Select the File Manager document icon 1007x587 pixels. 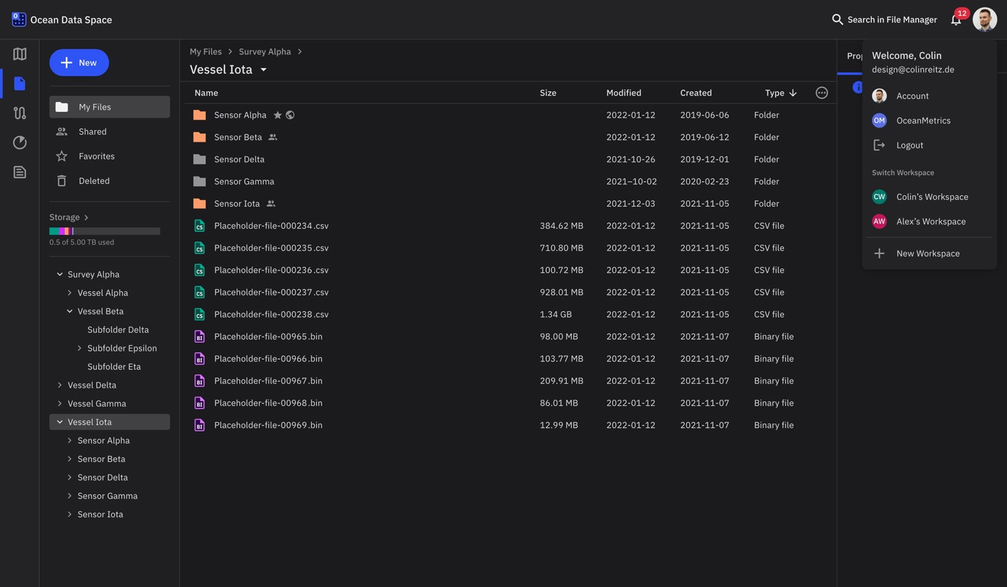click(19, 83)
